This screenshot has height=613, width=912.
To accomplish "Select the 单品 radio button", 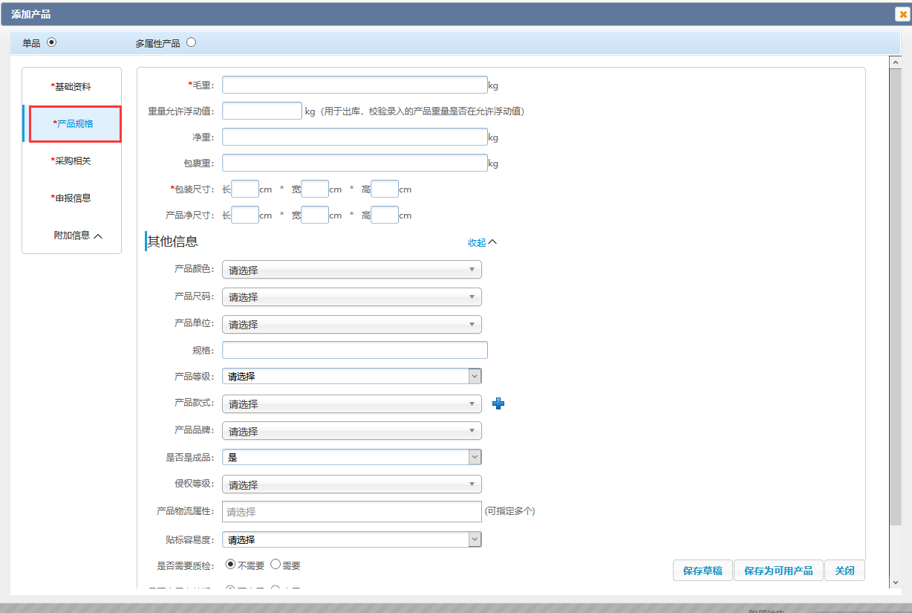I will (x=51, y=42).
